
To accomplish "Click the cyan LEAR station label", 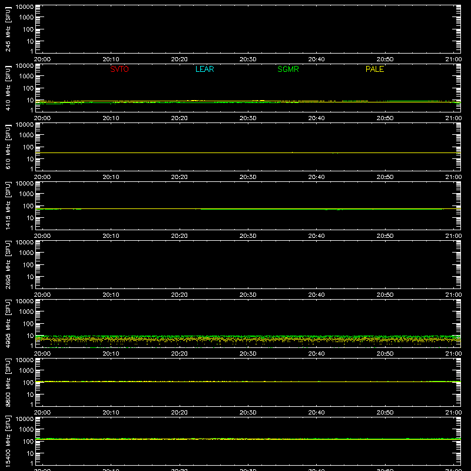I will pyautogui.click(x=204, y=69).
